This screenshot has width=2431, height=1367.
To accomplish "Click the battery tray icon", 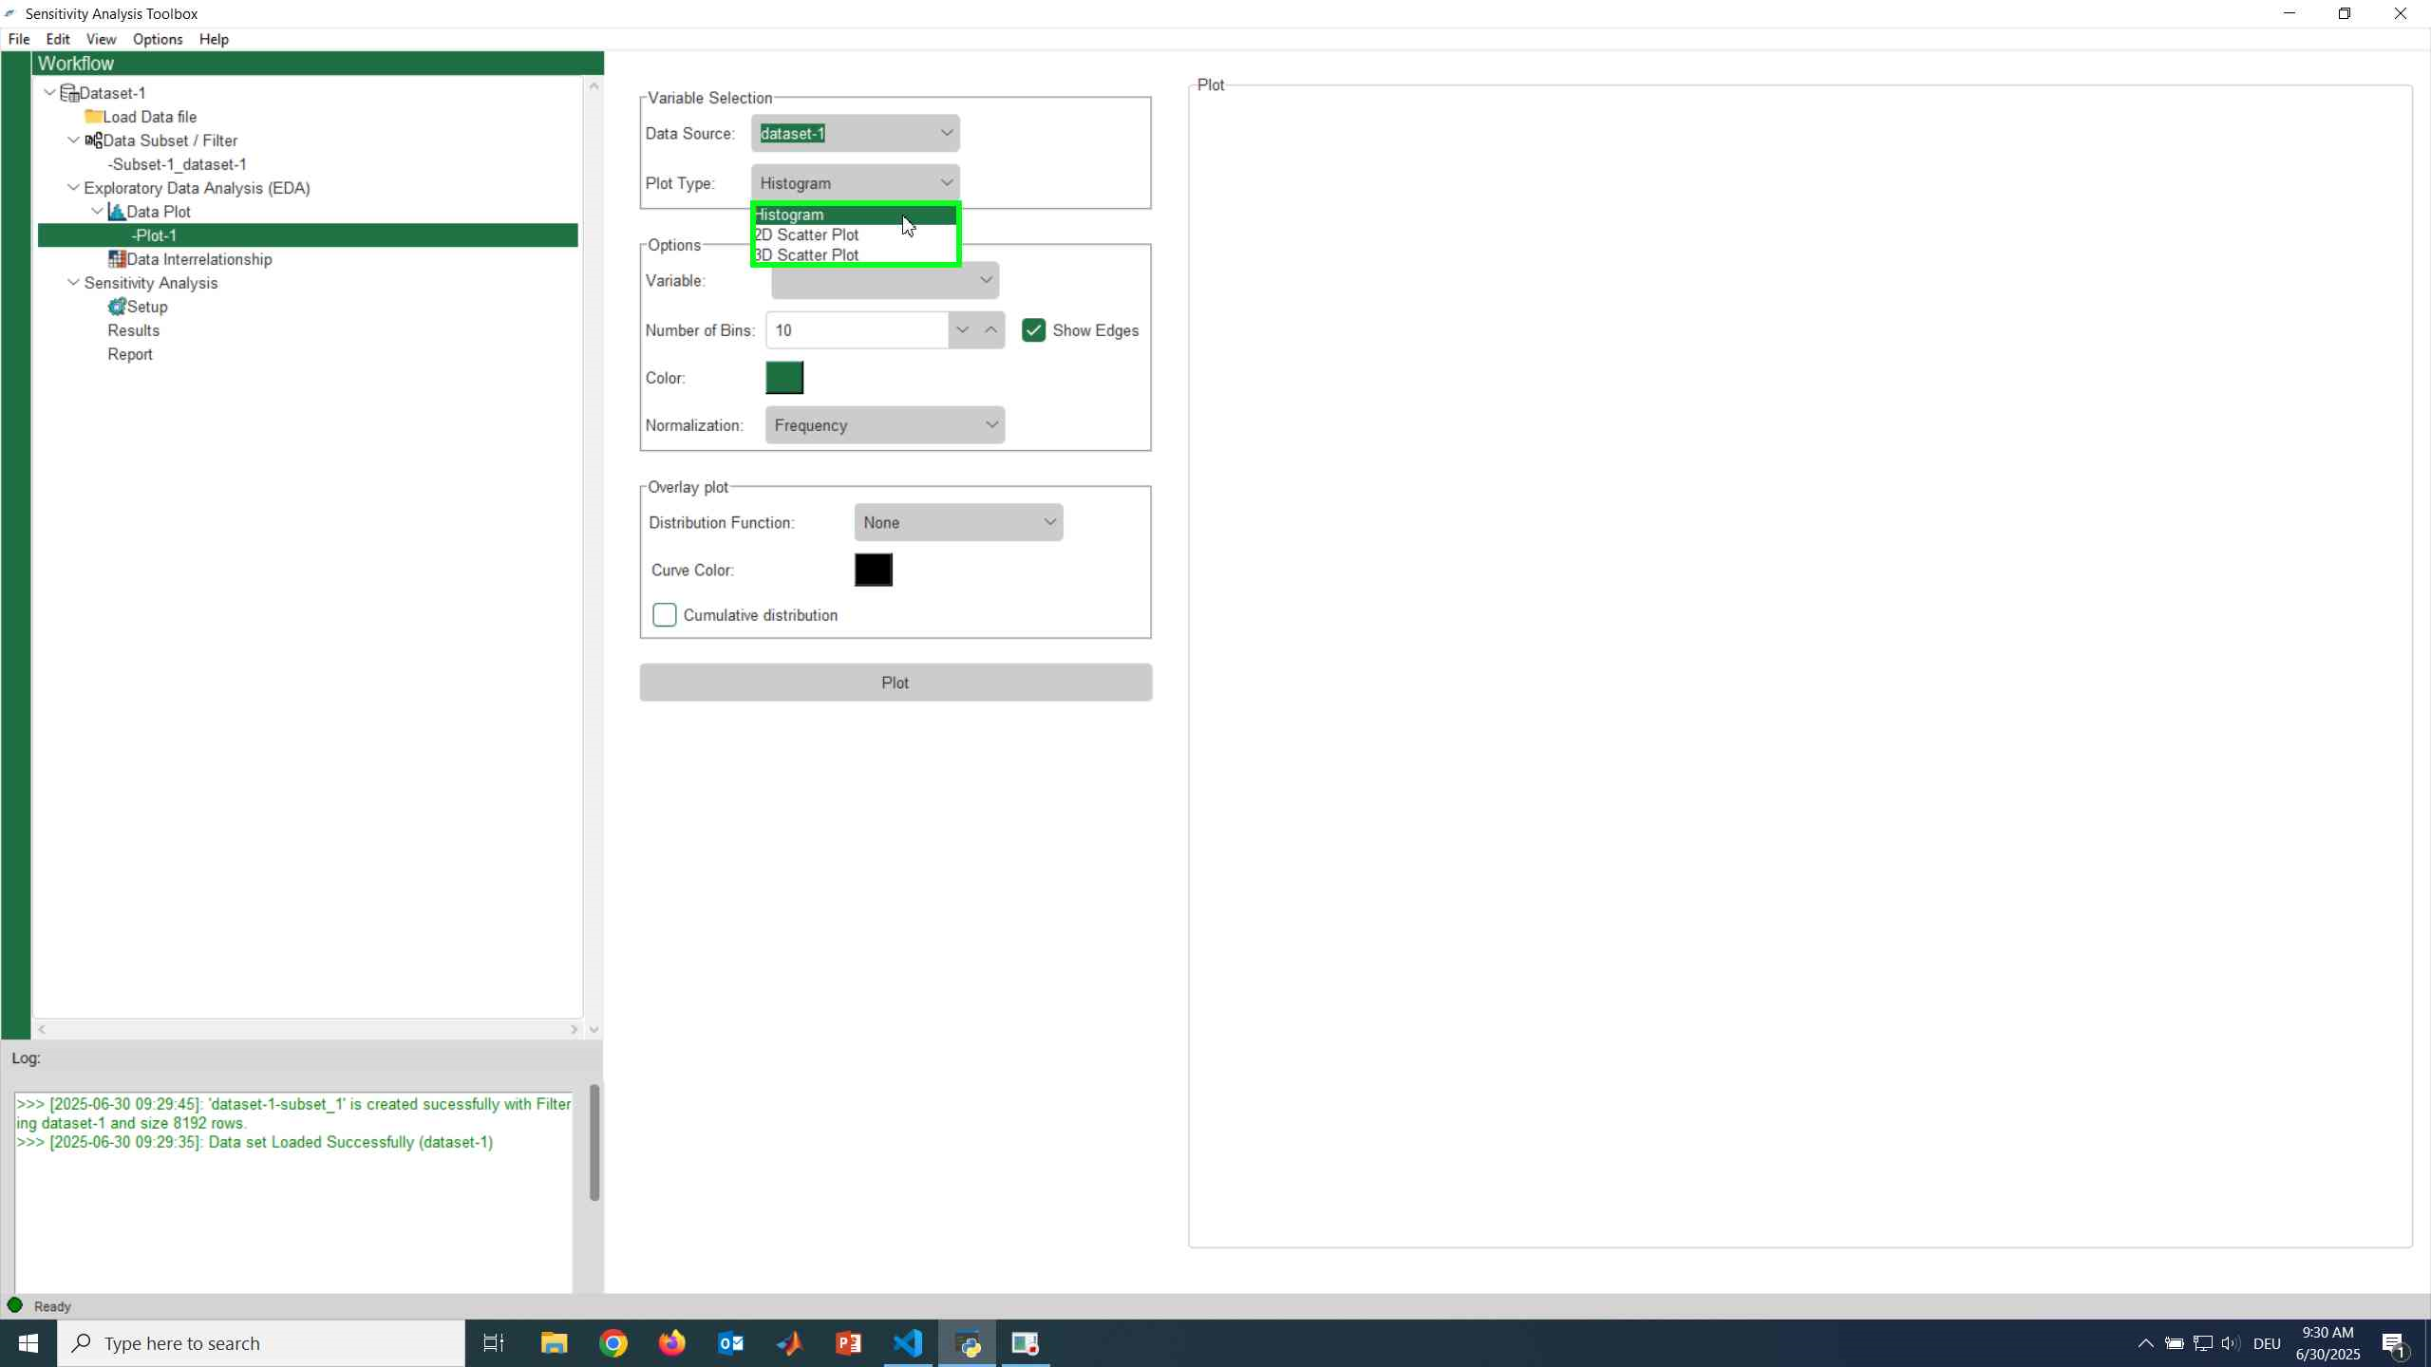I will click(x=2175, y=1343).
